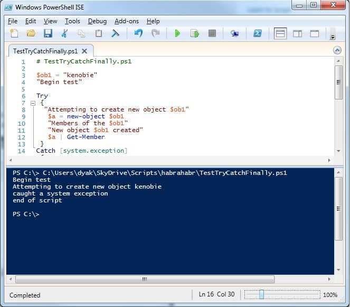Save the script with the floppy icon
This screenshot has height=307, width=350.
[48, 33]
